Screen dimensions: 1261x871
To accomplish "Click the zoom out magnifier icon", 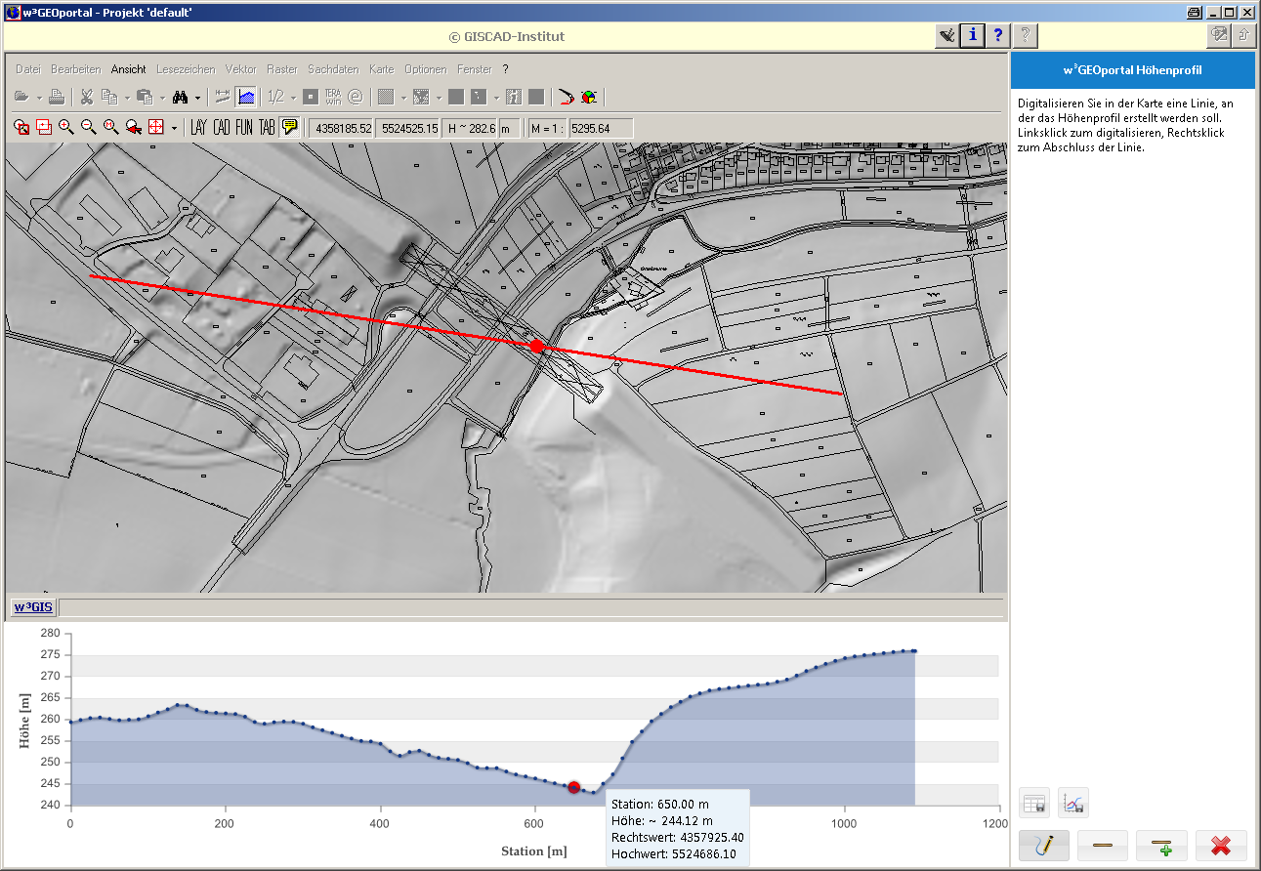I will 89,127.
